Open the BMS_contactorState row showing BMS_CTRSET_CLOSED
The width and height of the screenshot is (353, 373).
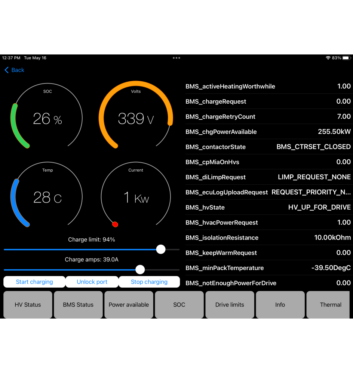(x=268, y=147)
